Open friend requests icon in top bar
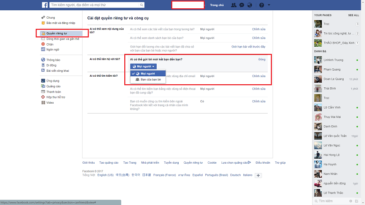This screenshot has height=205, width=365. click(x=233, y=5)
